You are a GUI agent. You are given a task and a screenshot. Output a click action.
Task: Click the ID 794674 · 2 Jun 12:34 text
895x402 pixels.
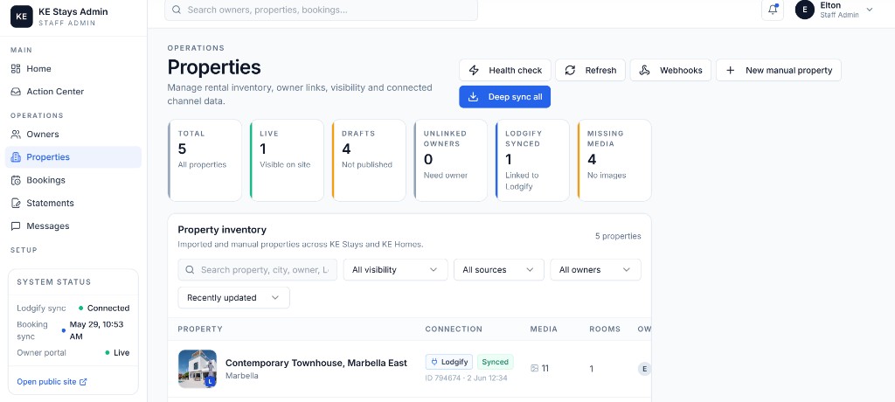pyautogui.click(x=466, y=378)
